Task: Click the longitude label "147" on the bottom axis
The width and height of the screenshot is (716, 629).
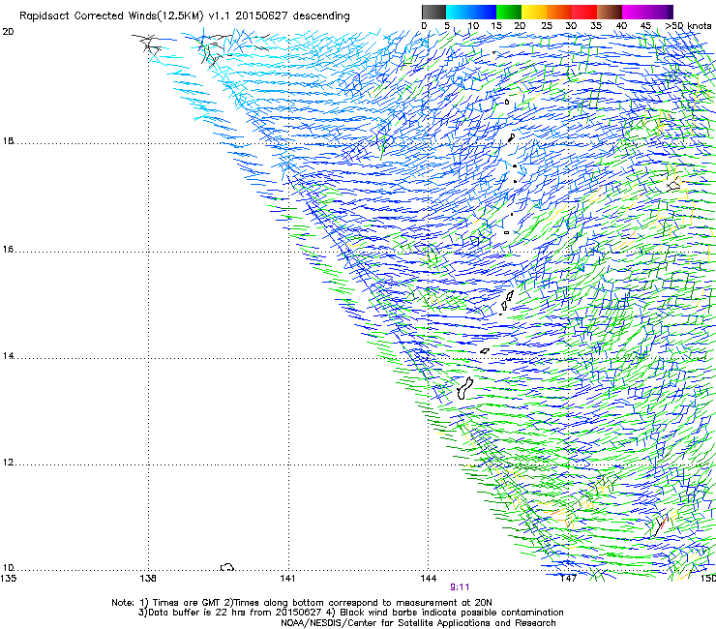Action: pos(568,579)
